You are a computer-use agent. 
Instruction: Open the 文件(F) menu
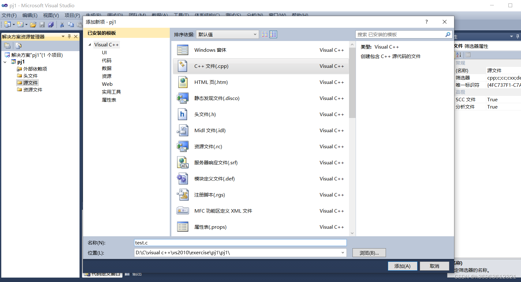[9, 15]
